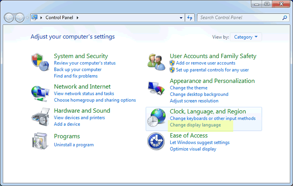Click the Uninstall a program link
This screenshot has width=293, height=186.
click(x=74, y=145)
